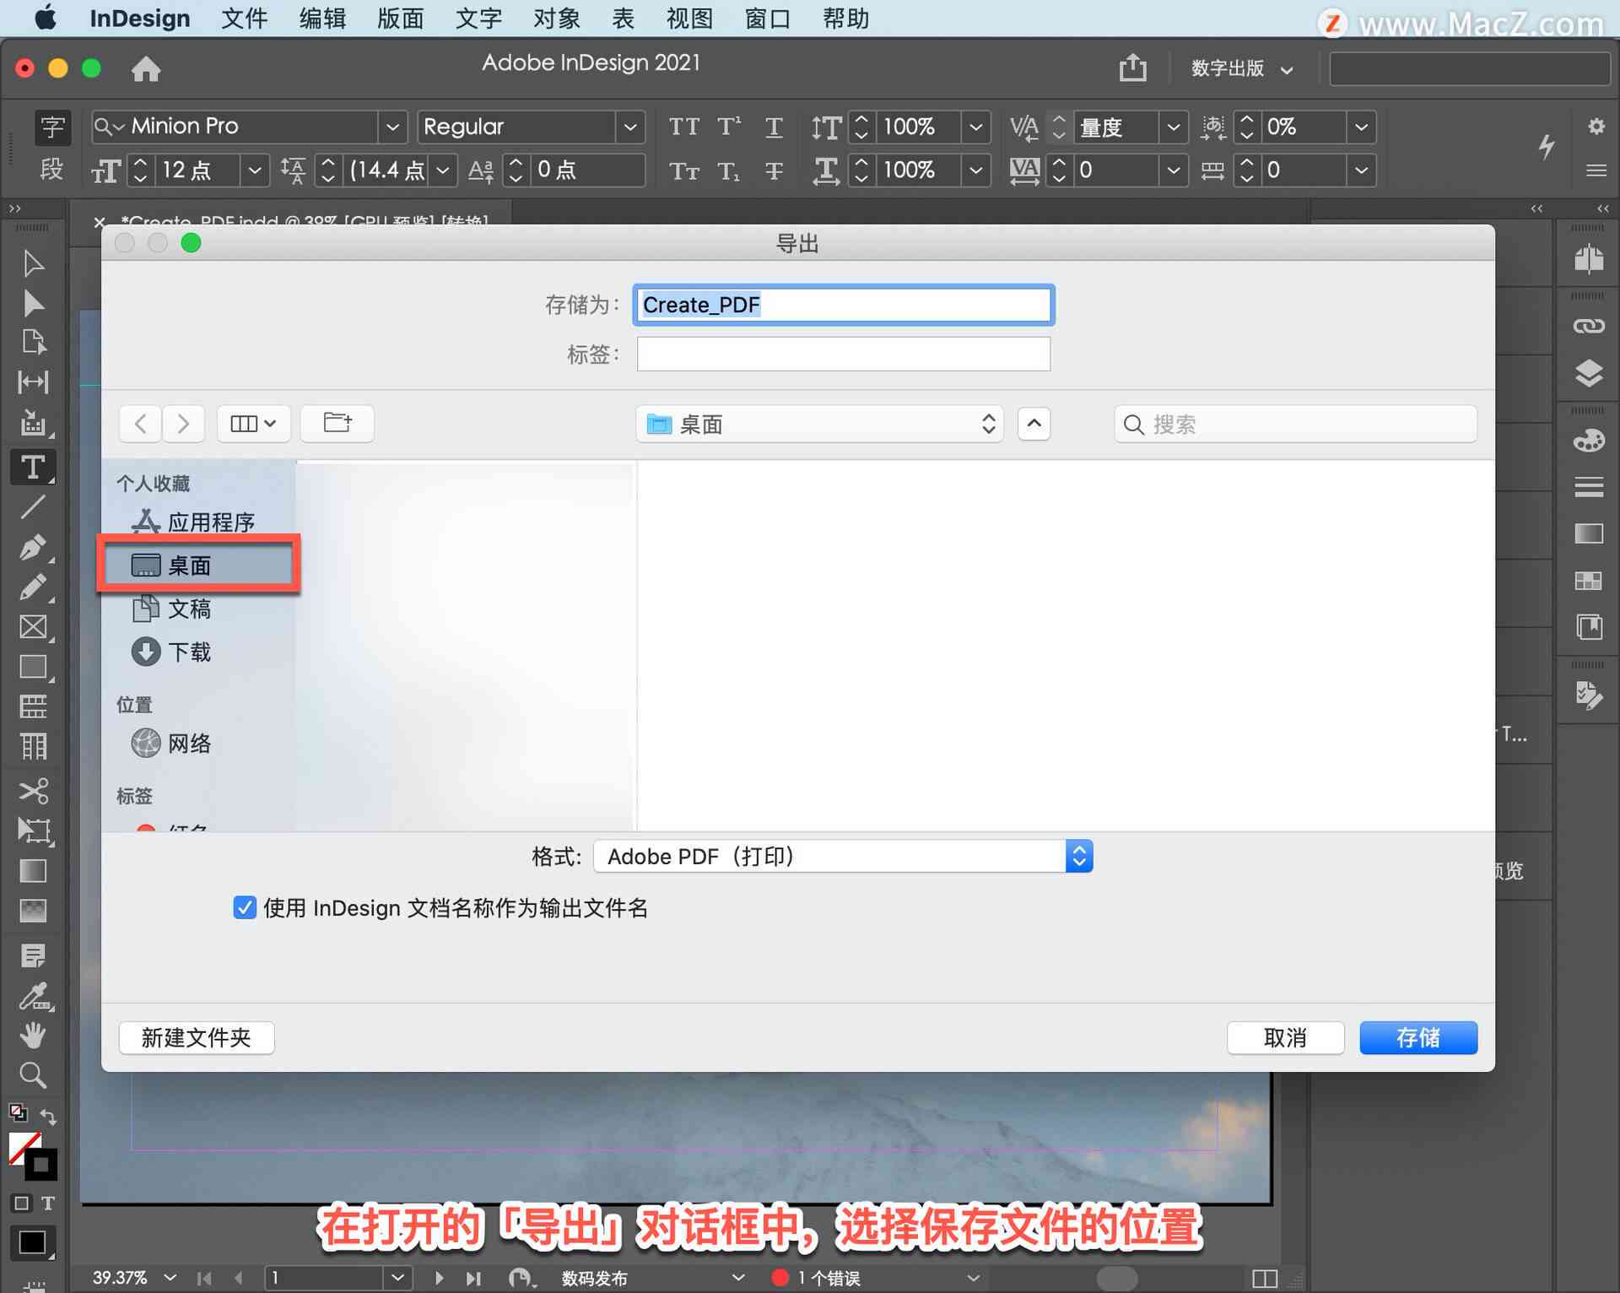Change file browser view mode dropdown

(253, 423)
